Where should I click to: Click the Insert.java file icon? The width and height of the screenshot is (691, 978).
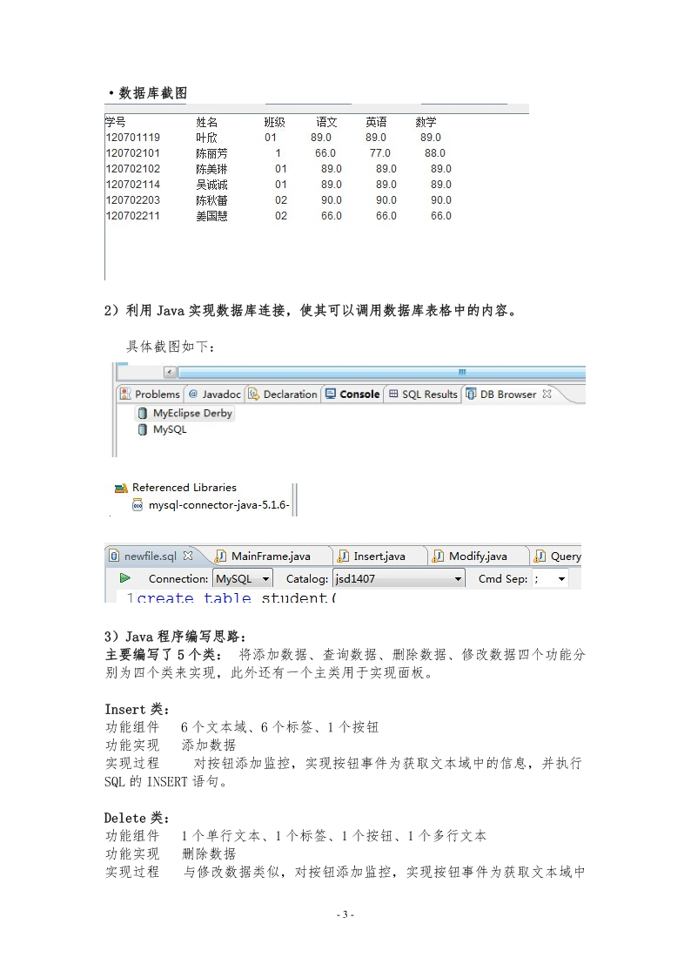tap(343, 556)
